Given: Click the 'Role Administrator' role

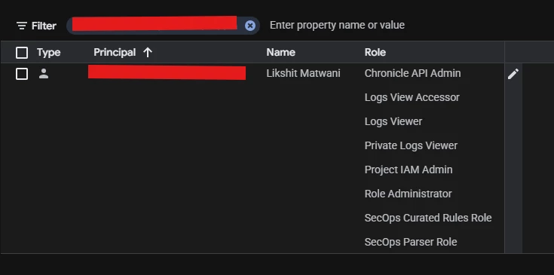Looking at the screenshot, I should [408, 194].
